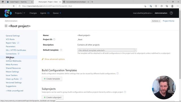Screen dimensions: 181x102
Task: Open the Agents page
Action: [x=43, y=13]
